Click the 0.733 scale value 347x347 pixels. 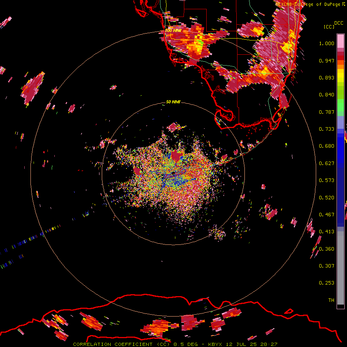click(327, 129)
